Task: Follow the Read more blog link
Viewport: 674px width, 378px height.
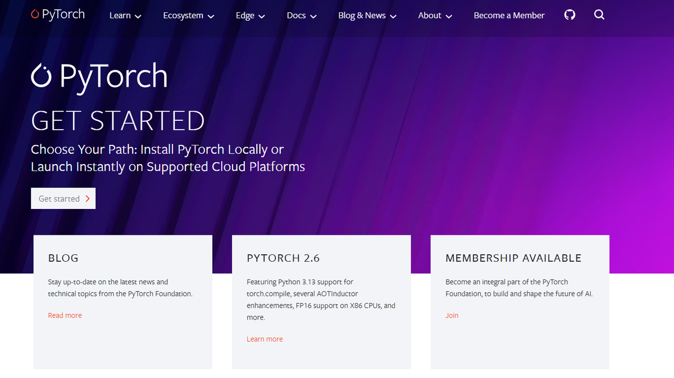Action: (x=65, y=316)
